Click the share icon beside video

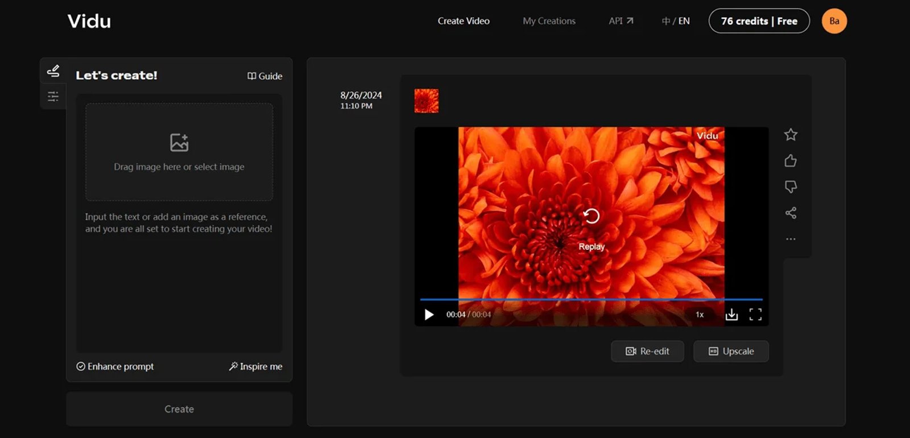tap(791, 213)
